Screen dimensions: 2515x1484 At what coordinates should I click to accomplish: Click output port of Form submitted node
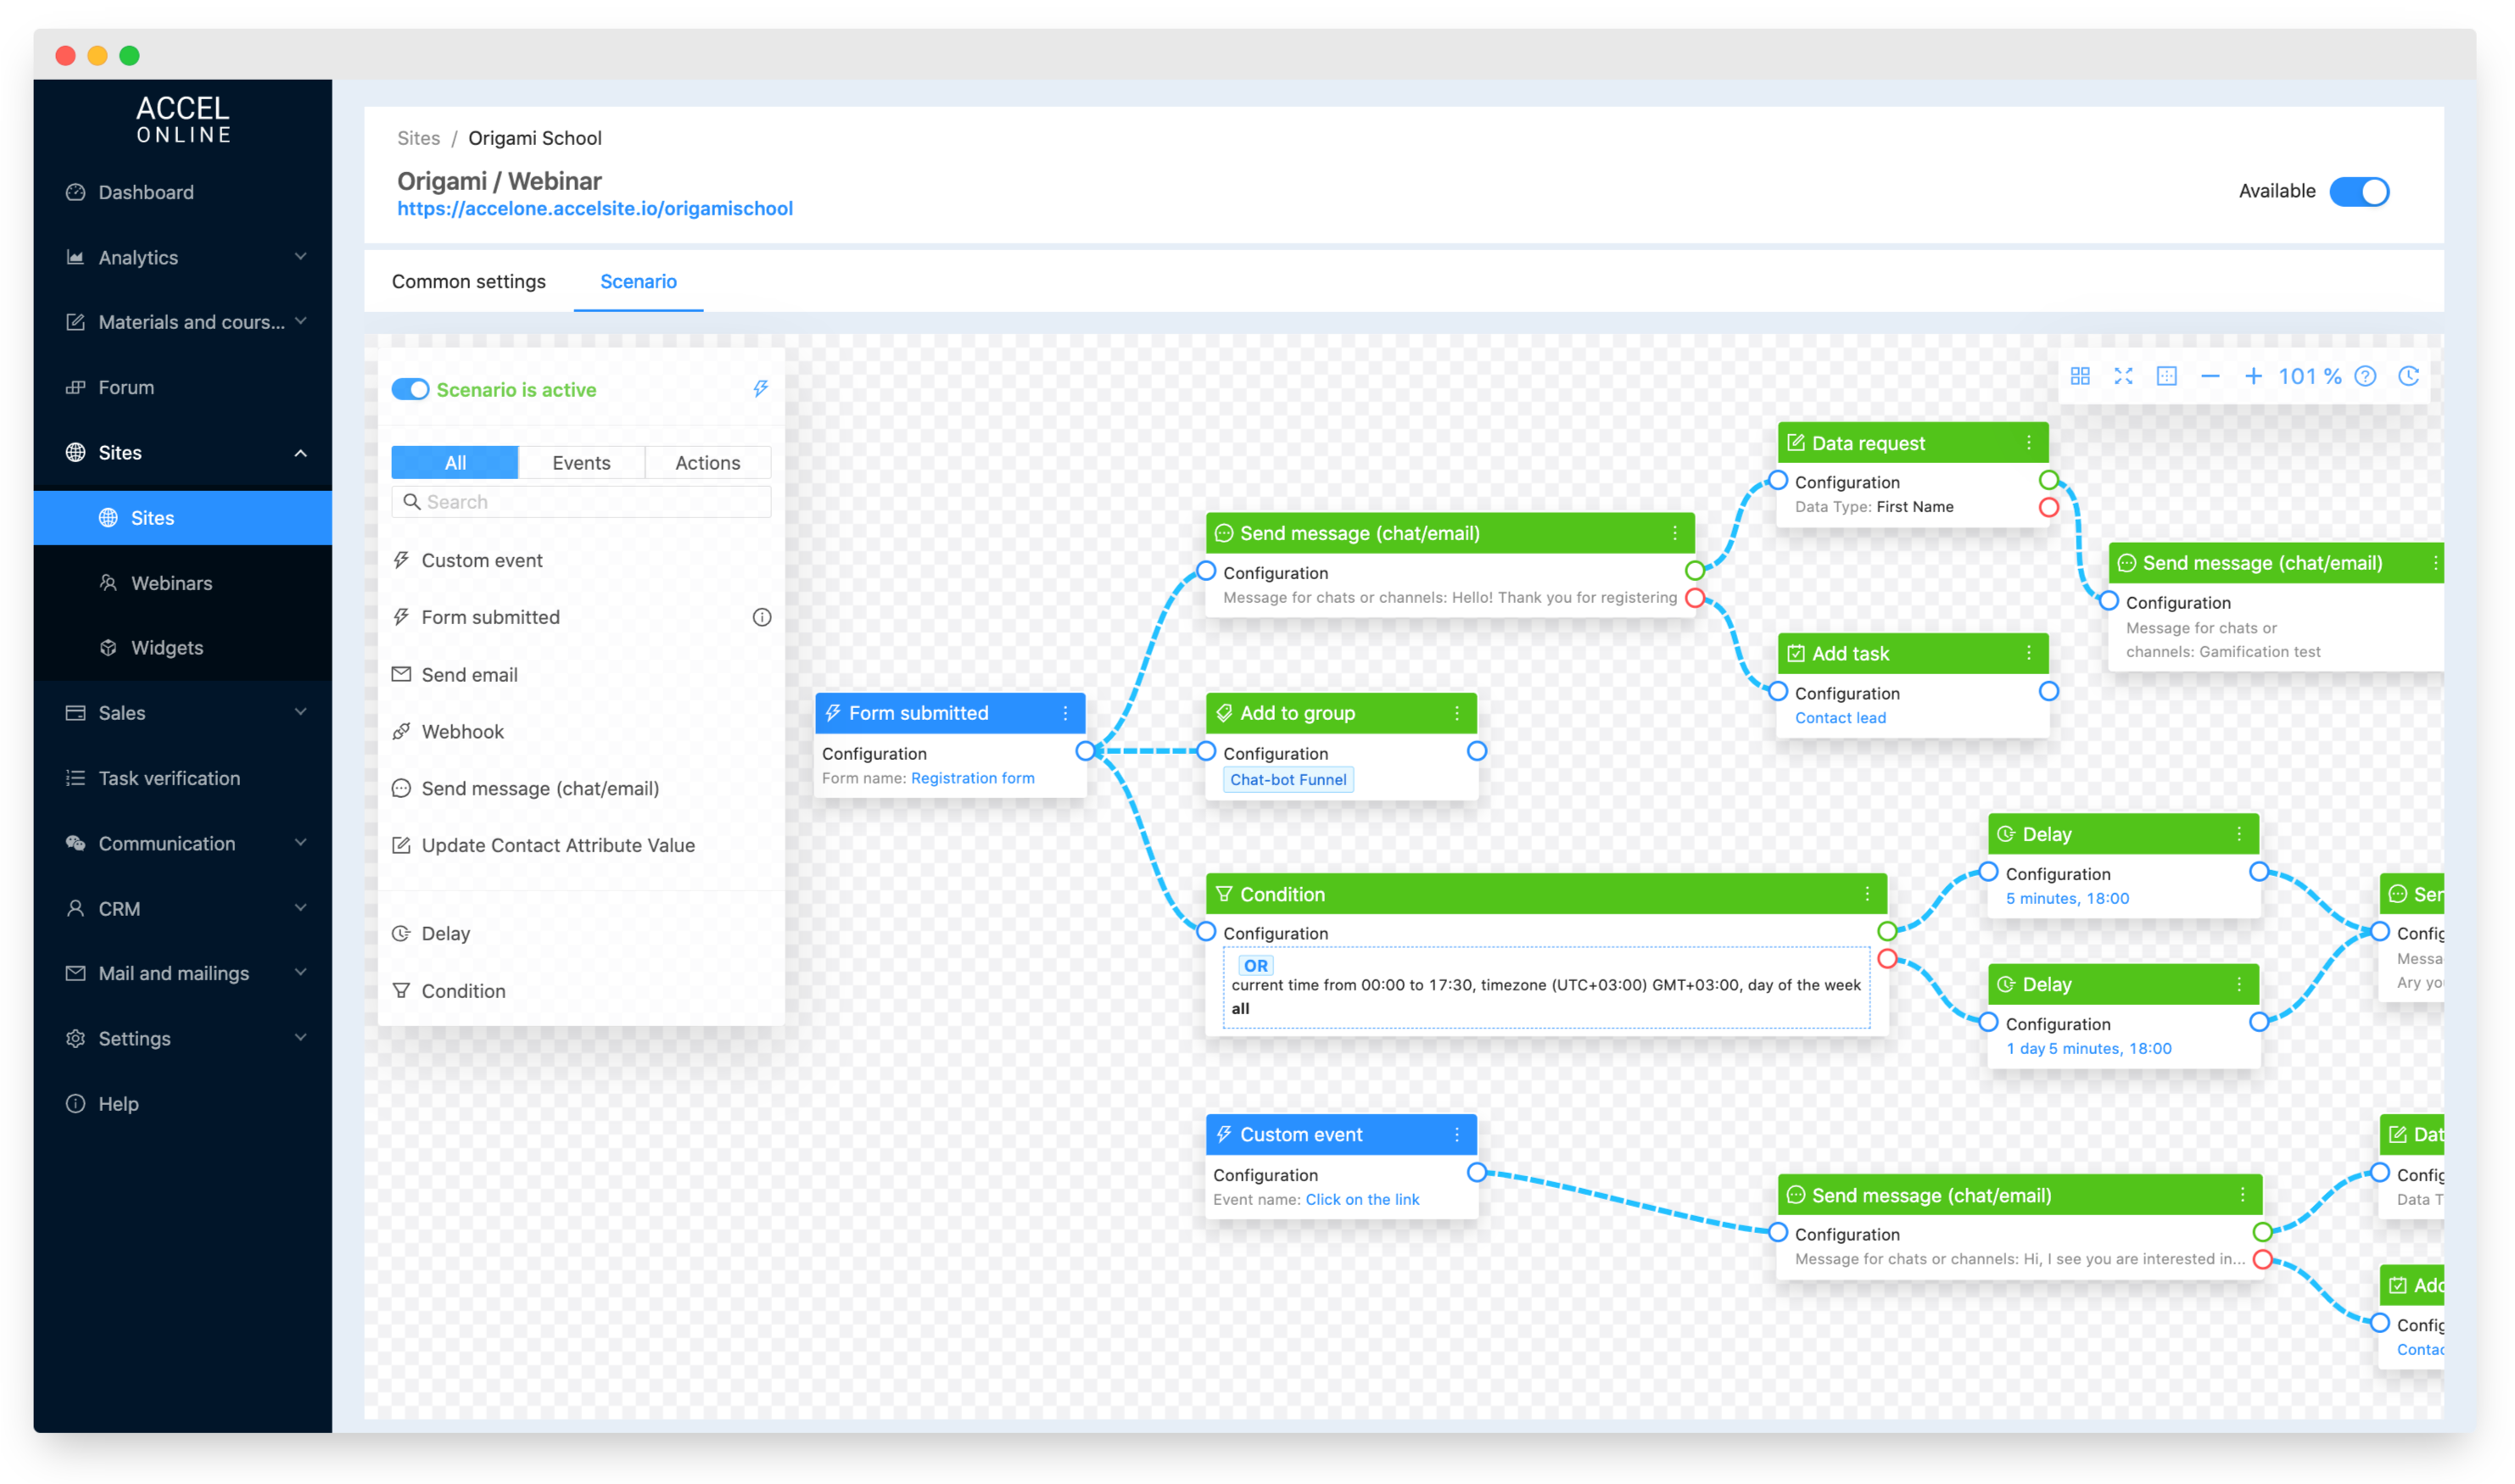pyautogui.click(x=1085, y=751)
